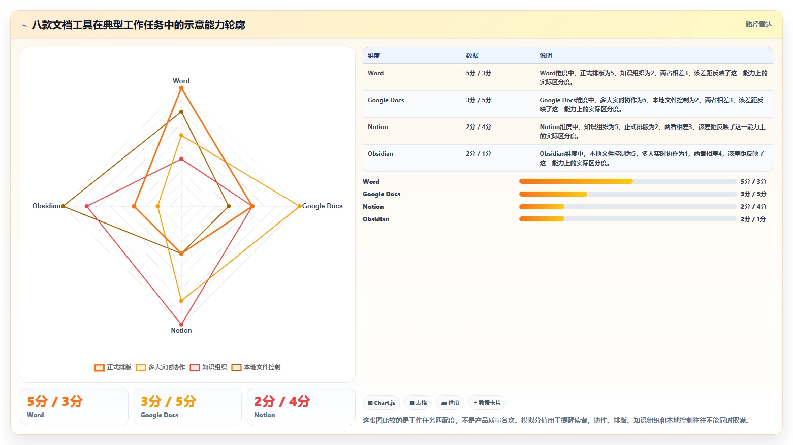Click the 表格 chip
Screen dimensions: 793x445
418,403
